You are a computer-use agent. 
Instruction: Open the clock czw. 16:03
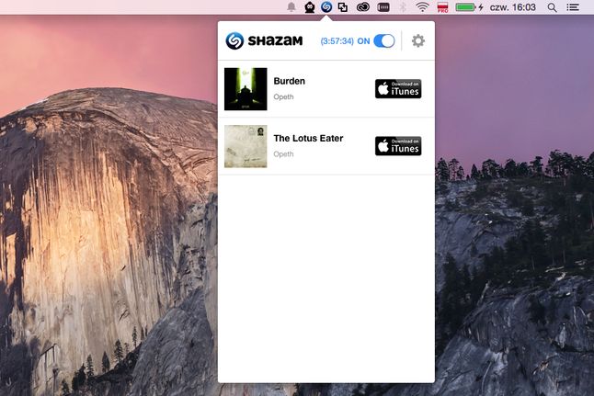[512, 6]
